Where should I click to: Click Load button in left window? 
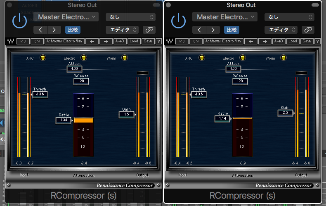tap(134, 41)
